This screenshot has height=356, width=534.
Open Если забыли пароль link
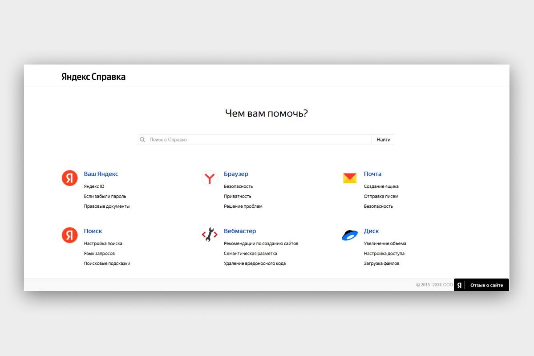coord(105,196)
